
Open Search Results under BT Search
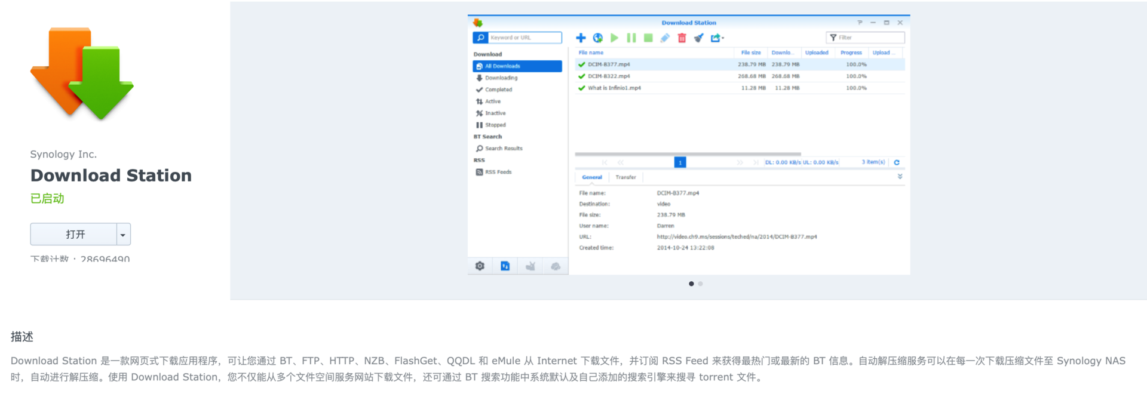pyautogui.click(x=517, y=148)
